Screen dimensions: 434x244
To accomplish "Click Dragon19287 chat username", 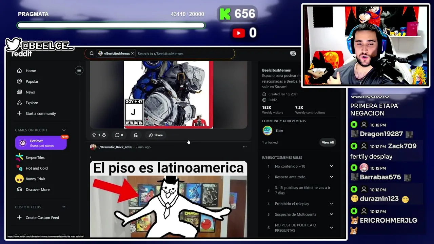I will tap(381, 134).
